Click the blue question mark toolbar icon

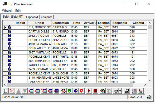(76, 91)
